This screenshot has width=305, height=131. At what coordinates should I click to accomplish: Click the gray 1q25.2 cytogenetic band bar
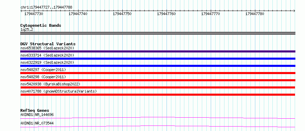click(x=158, y=33)
